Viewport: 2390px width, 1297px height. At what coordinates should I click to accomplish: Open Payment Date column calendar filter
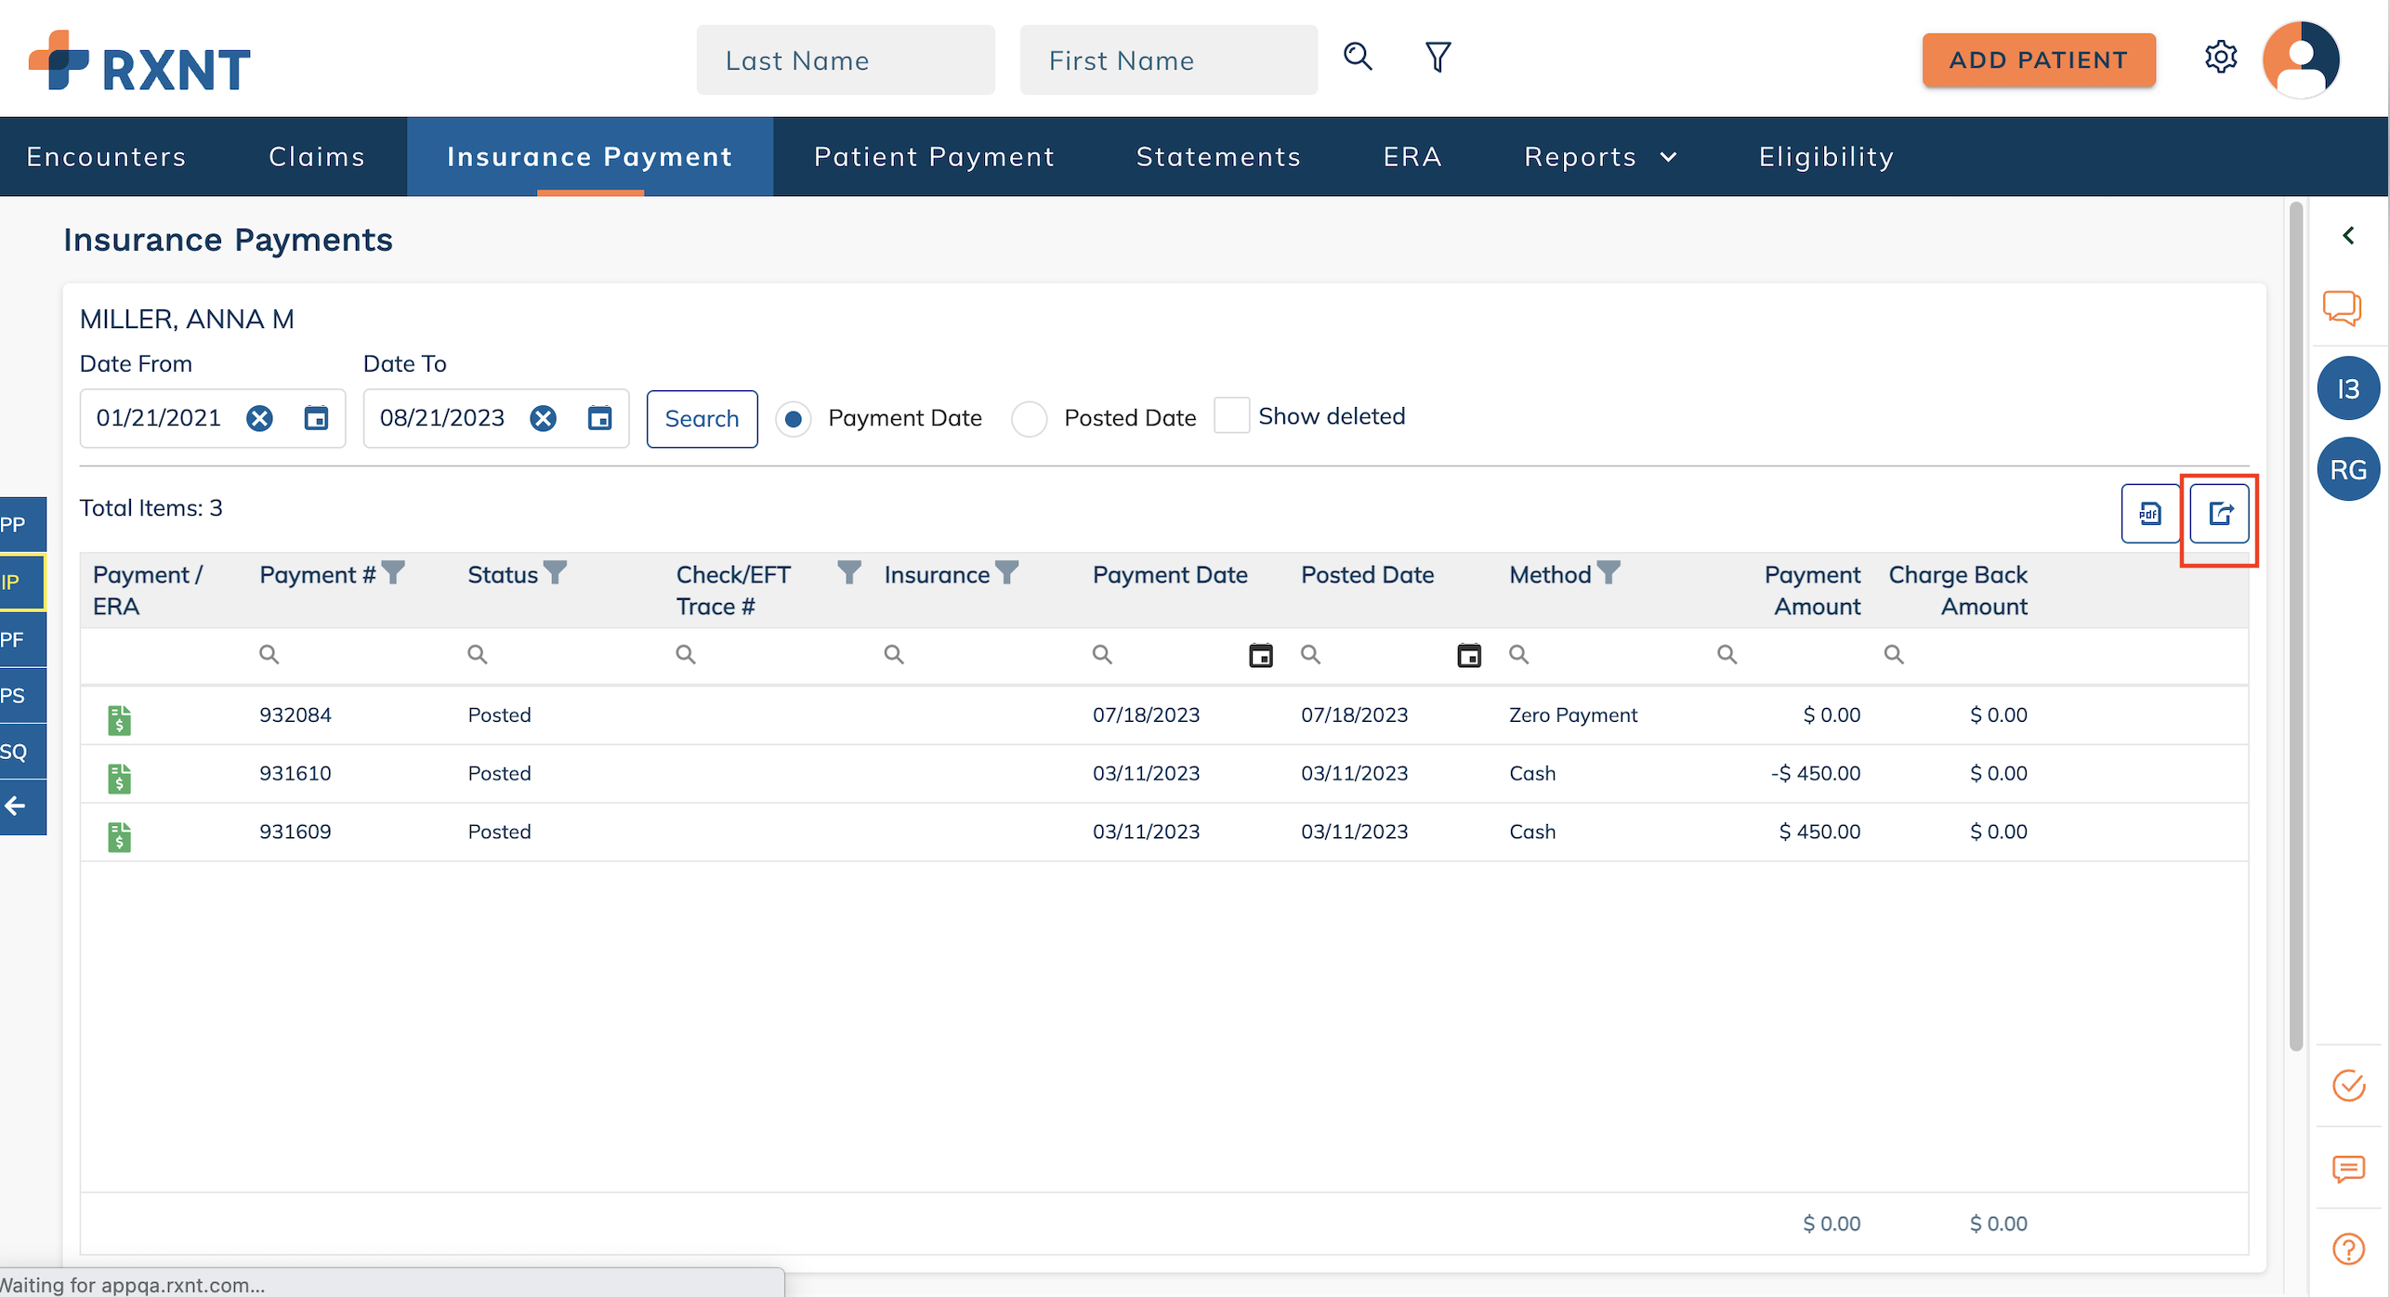[x=1260, y=655]
